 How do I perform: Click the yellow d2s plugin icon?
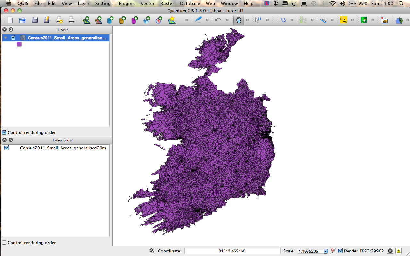pos(343,20)
